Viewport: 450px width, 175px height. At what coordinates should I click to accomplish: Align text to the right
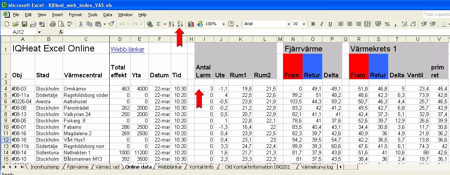click(358, 24)
